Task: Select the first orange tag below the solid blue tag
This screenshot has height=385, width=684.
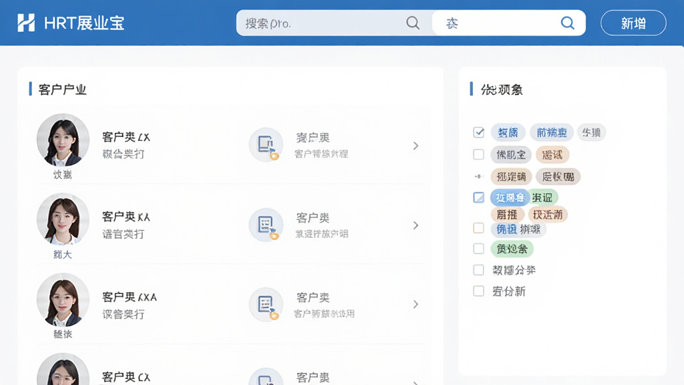Action: coord(507,215)
